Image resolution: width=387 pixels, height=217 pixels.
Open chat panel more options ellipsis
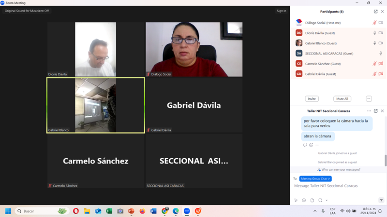(369, 111)
